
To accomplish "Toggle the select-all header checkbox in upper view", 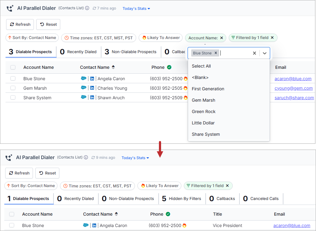I will tap(13, 67).
